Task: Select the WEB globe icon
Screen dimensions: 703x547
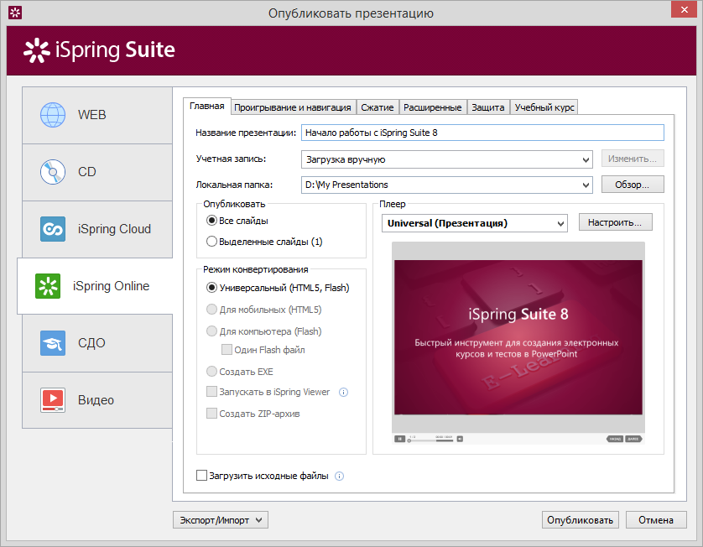Action: [x=53, y=115]
